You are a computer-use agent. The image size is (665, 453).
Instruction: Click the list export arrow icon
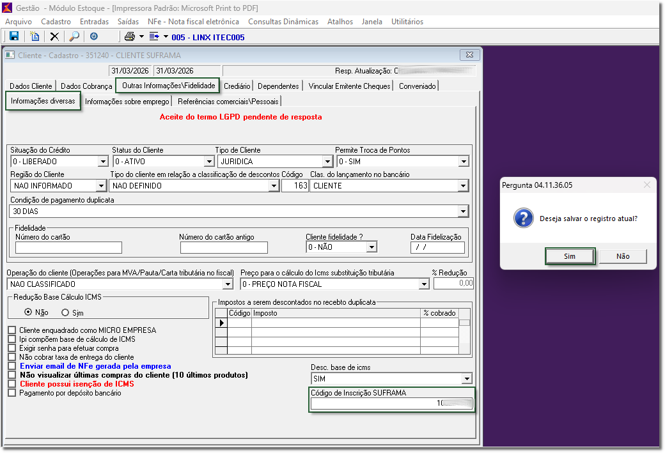(154, 36)
